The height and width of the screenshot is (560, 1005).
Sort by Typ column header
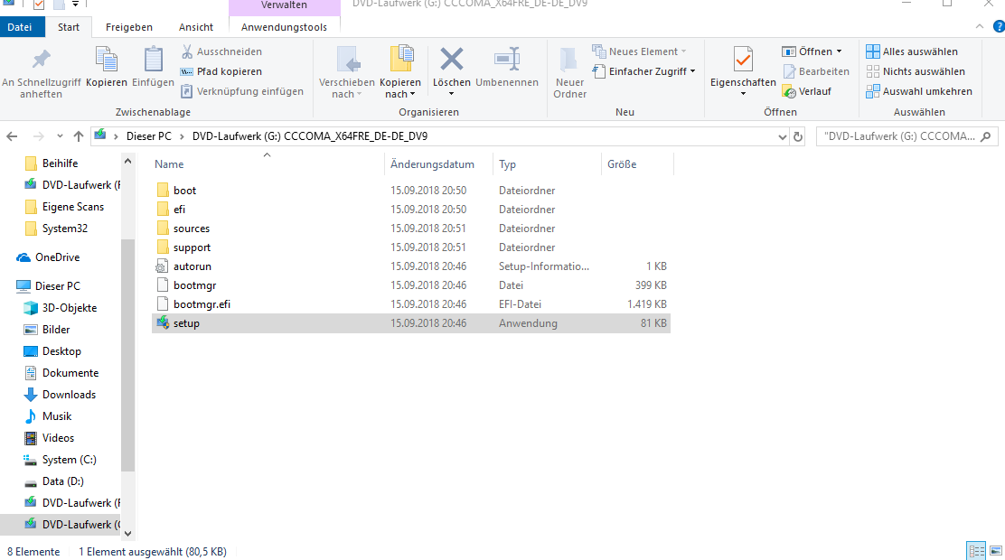[x=548, y=164]
